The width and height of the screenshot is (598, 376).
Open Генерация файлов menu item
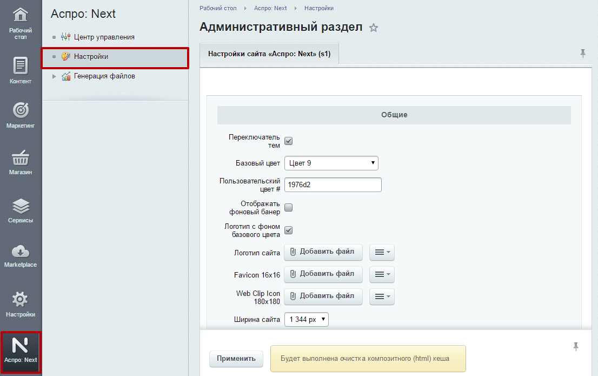[x=104, y=76]
